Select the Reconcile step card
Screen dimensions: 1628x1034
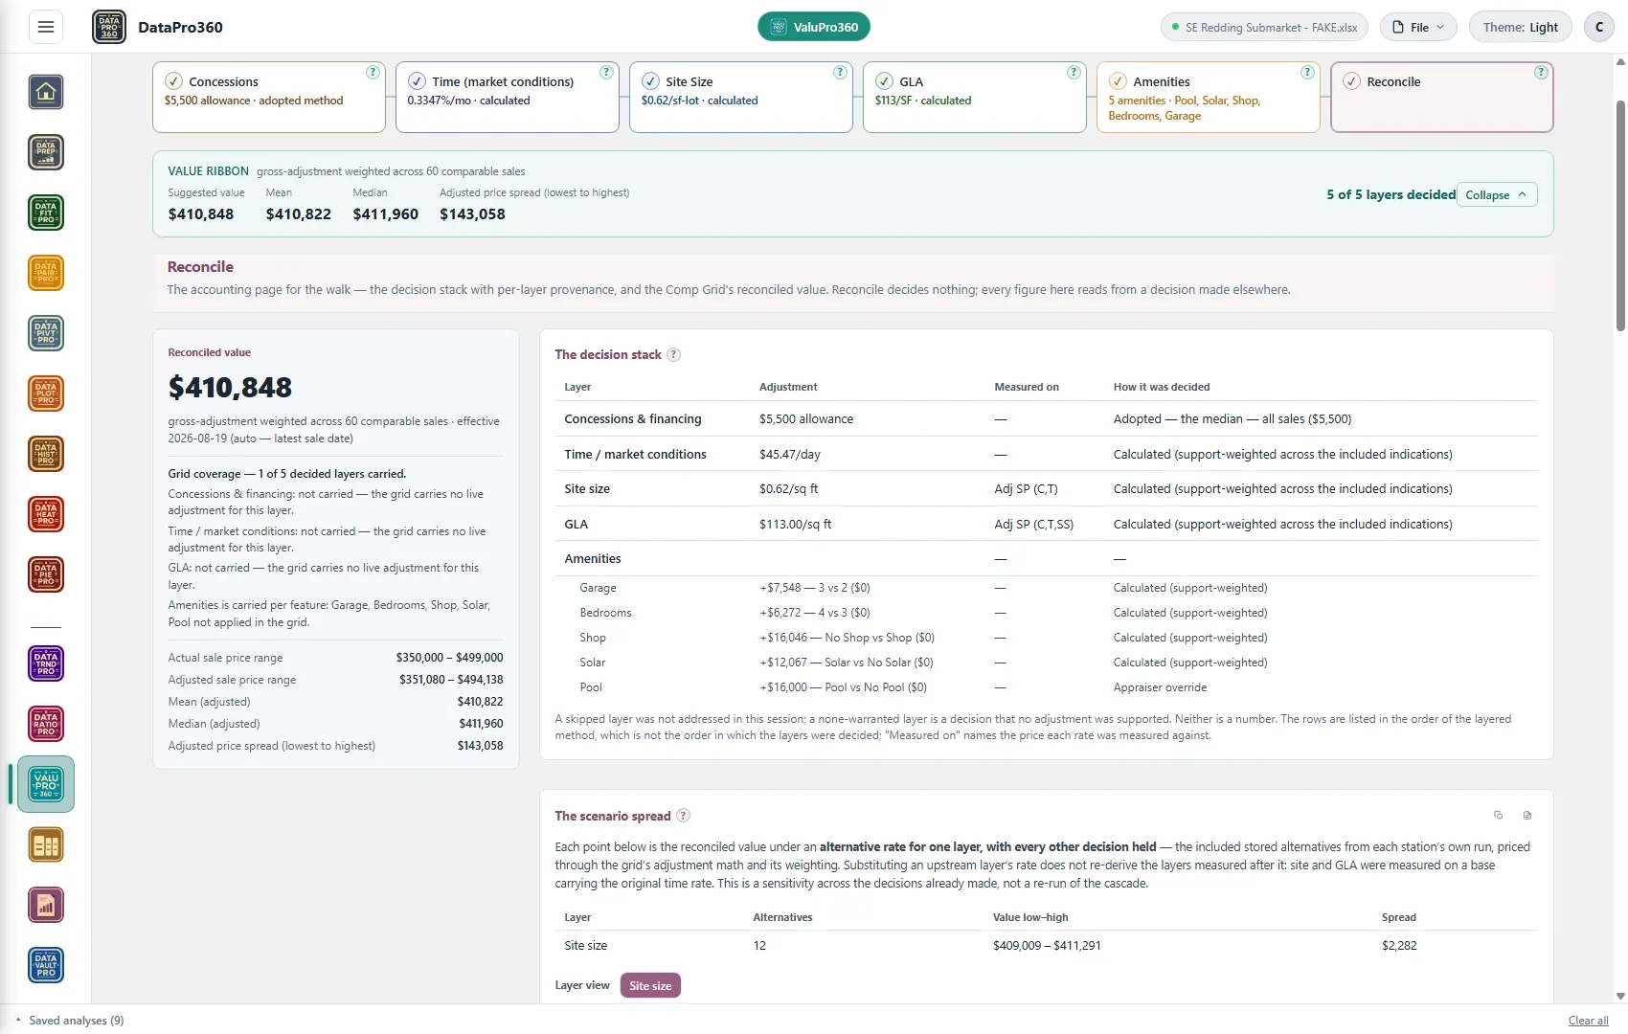point(1442,98)
